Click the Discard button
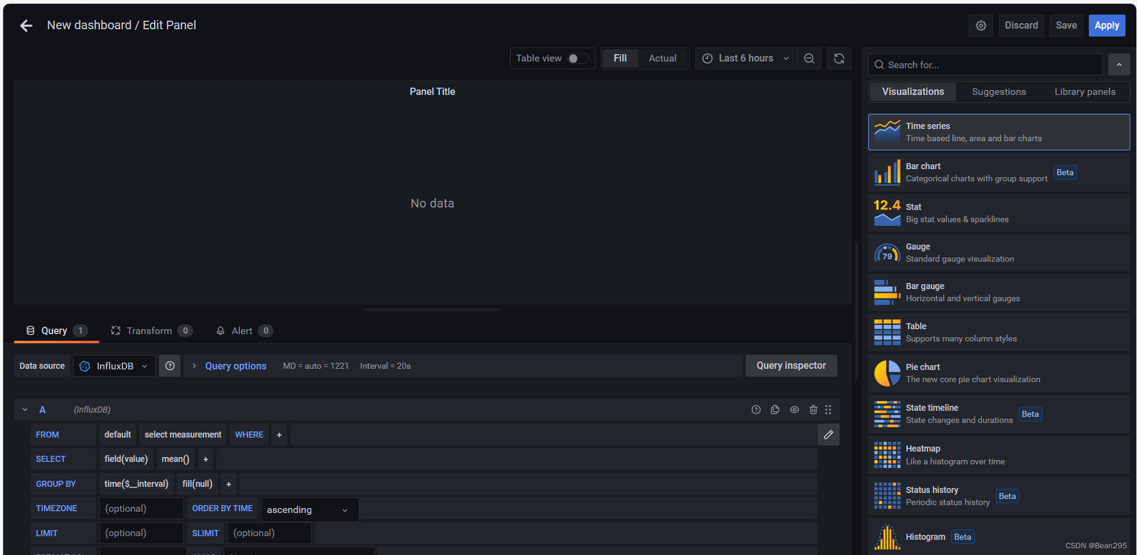The width and height of the screenshot is (1137, 555). pos(1021,26)
